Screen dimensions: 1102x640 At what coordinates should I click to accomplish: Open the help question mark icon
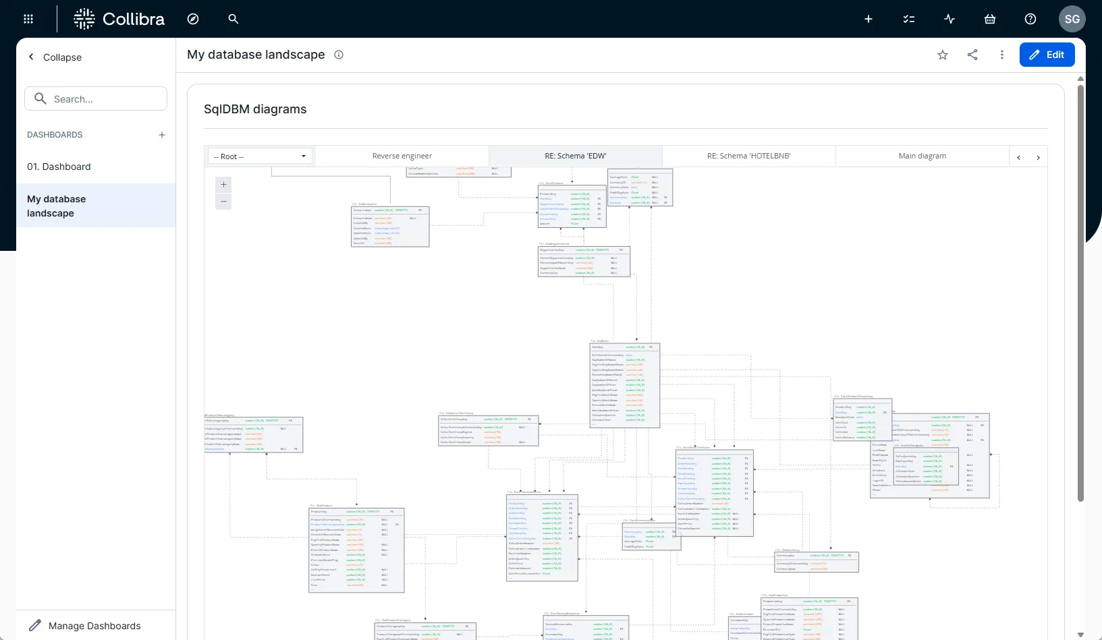point(1030,19)
